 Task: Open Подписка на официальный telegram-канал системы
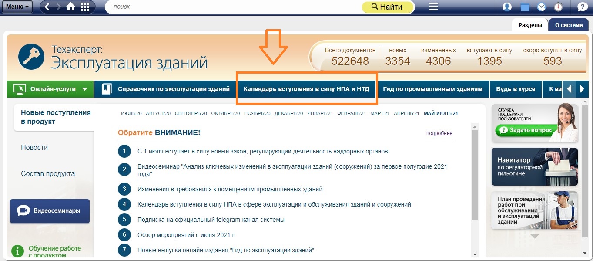click(x=211, y=220)
